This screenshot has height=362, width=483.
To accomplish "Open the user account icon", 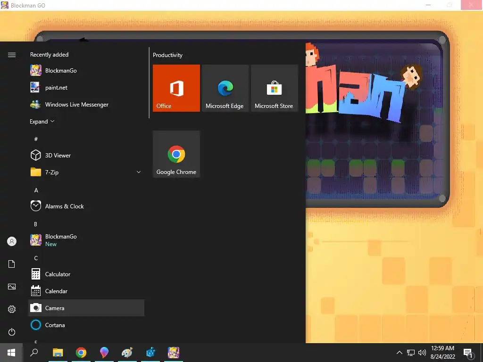I will pyautogui.click(x=12, y=241).
